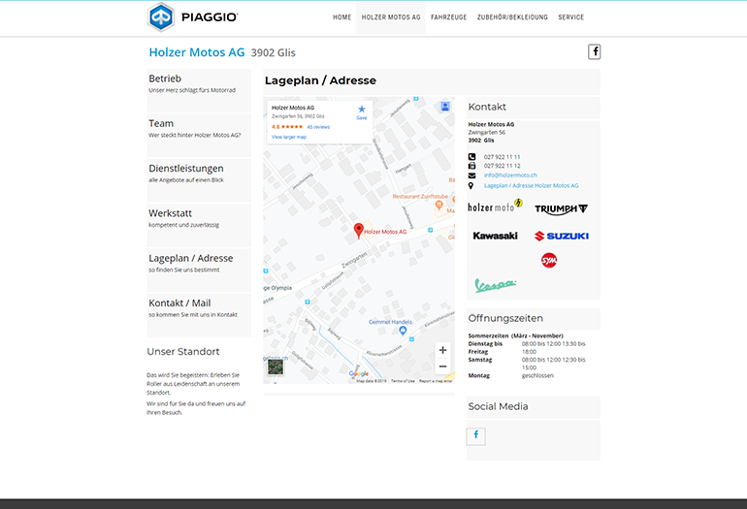Image resolution: width=747 pixels, height=509 pixels.
Task: Click the Restaurant Zunftstube map marker
Action: pos(438,206)
